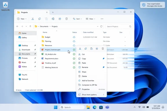The height and width of the screenshot is (111, 167).
Task: Click the Rename icon in the toolbar
Action: pyautogui.click(x=53, y=19)
